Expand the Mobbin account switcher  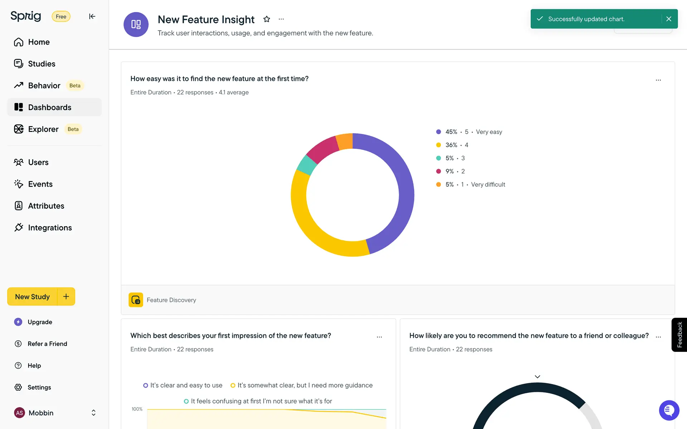[x=93, y=413]
